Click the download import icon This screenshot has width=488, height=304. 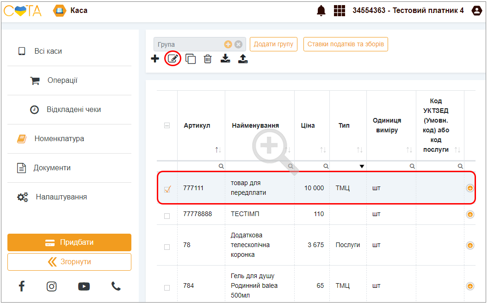(225, 59)
